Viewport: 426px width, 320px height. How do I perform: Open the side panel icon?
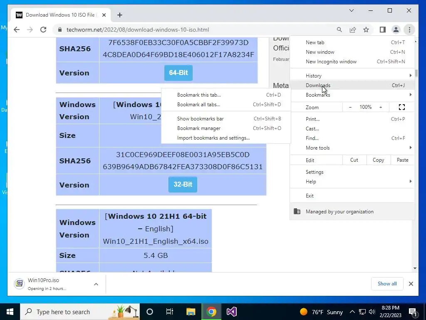point(383,30)
